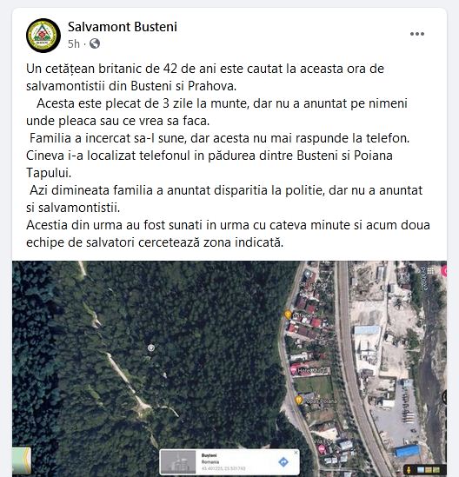The image size is (459, 477).
Task: Open the post's three-dots options menu
Action: point(417,34)
